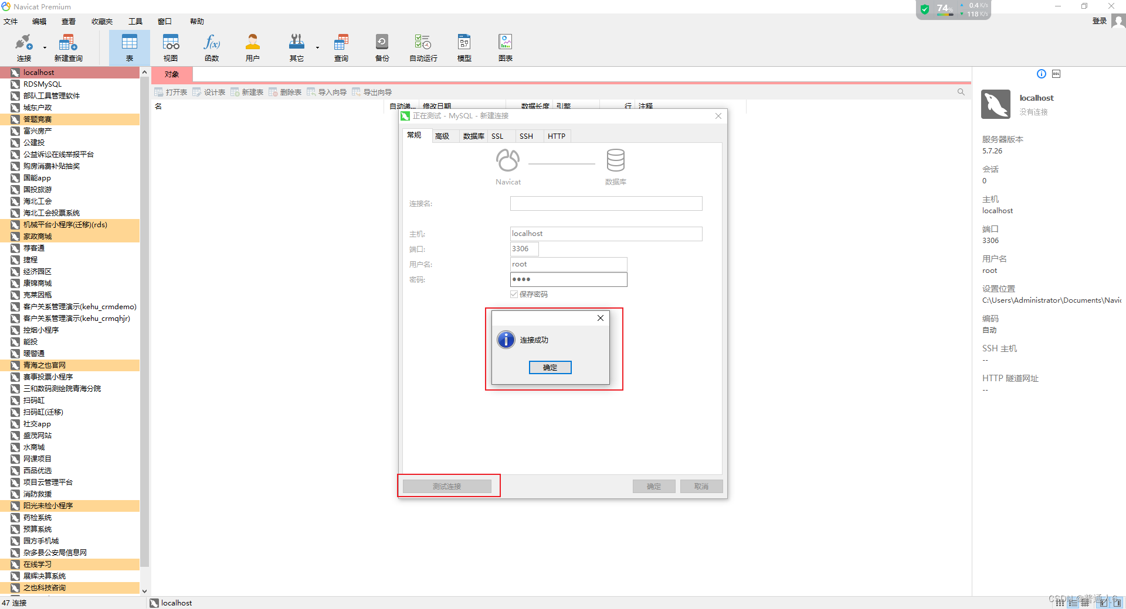1126x609 pixels.
Task: Switch to the HTTP tab in dialog
Action: 557,136
